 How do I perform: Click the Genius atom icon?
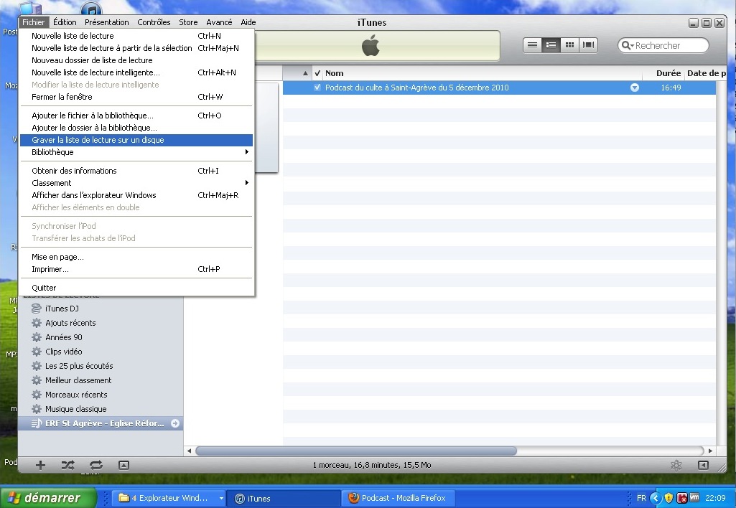[676, 465]
